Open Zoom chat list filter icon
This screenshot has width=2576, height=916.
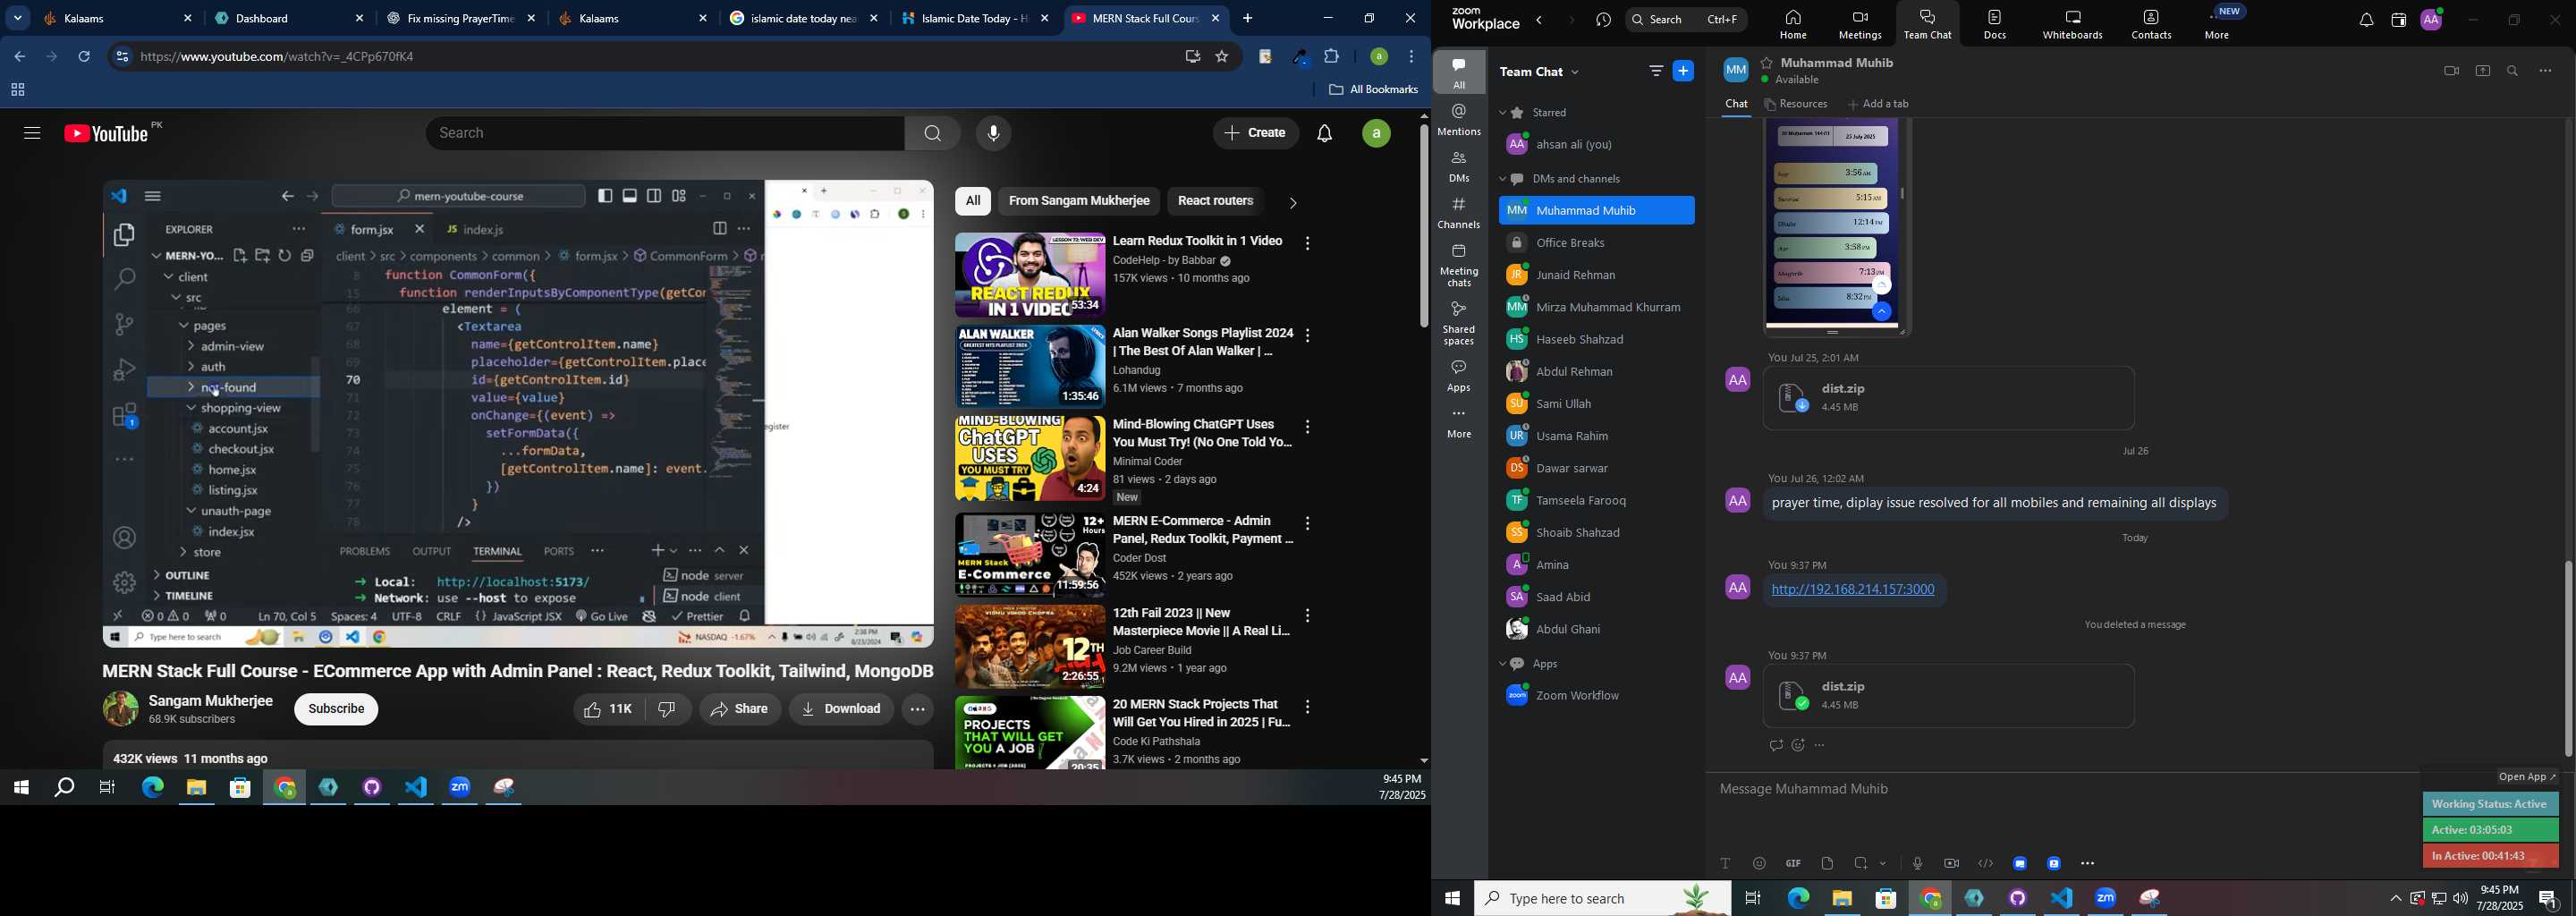click(1655, 71)
